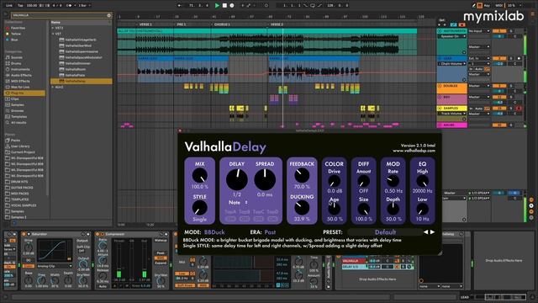Open Clips category in browser
538x303 pixels.
point(15,99)
